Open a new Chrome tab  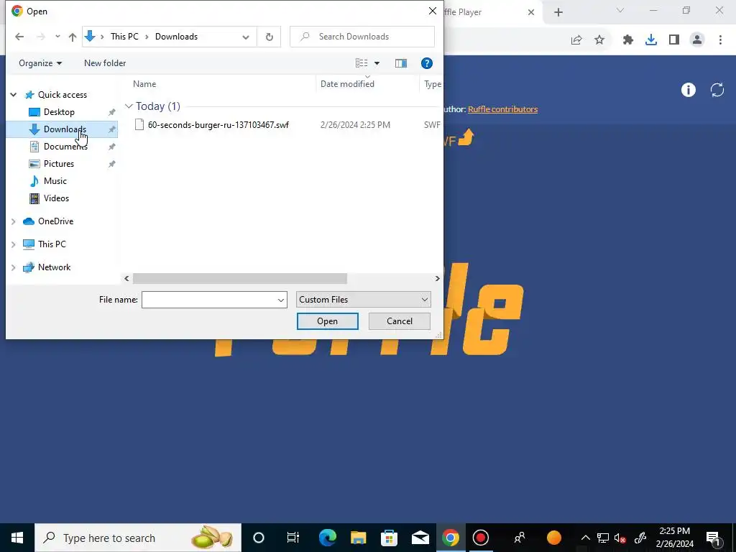pos(558,12)
